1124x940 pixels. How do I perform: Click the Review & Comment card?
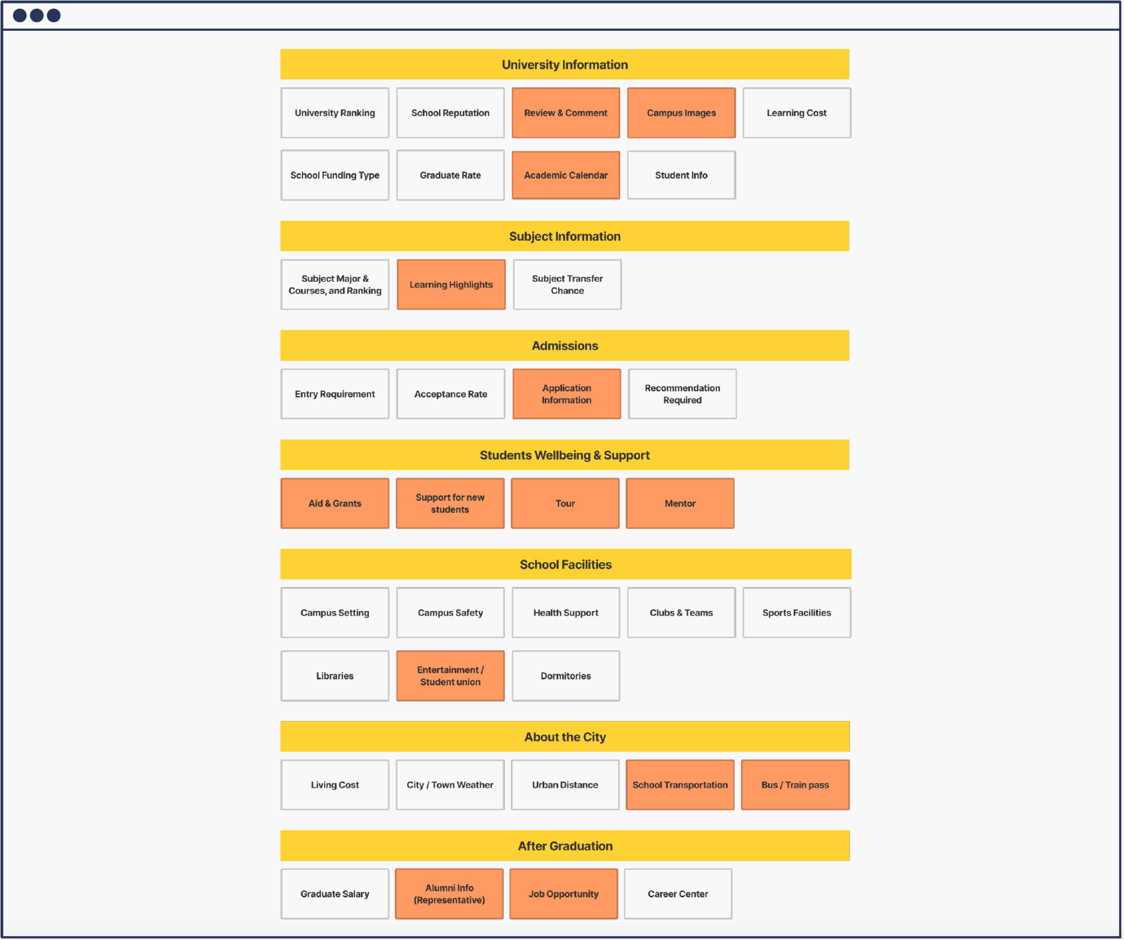[566, 113]
